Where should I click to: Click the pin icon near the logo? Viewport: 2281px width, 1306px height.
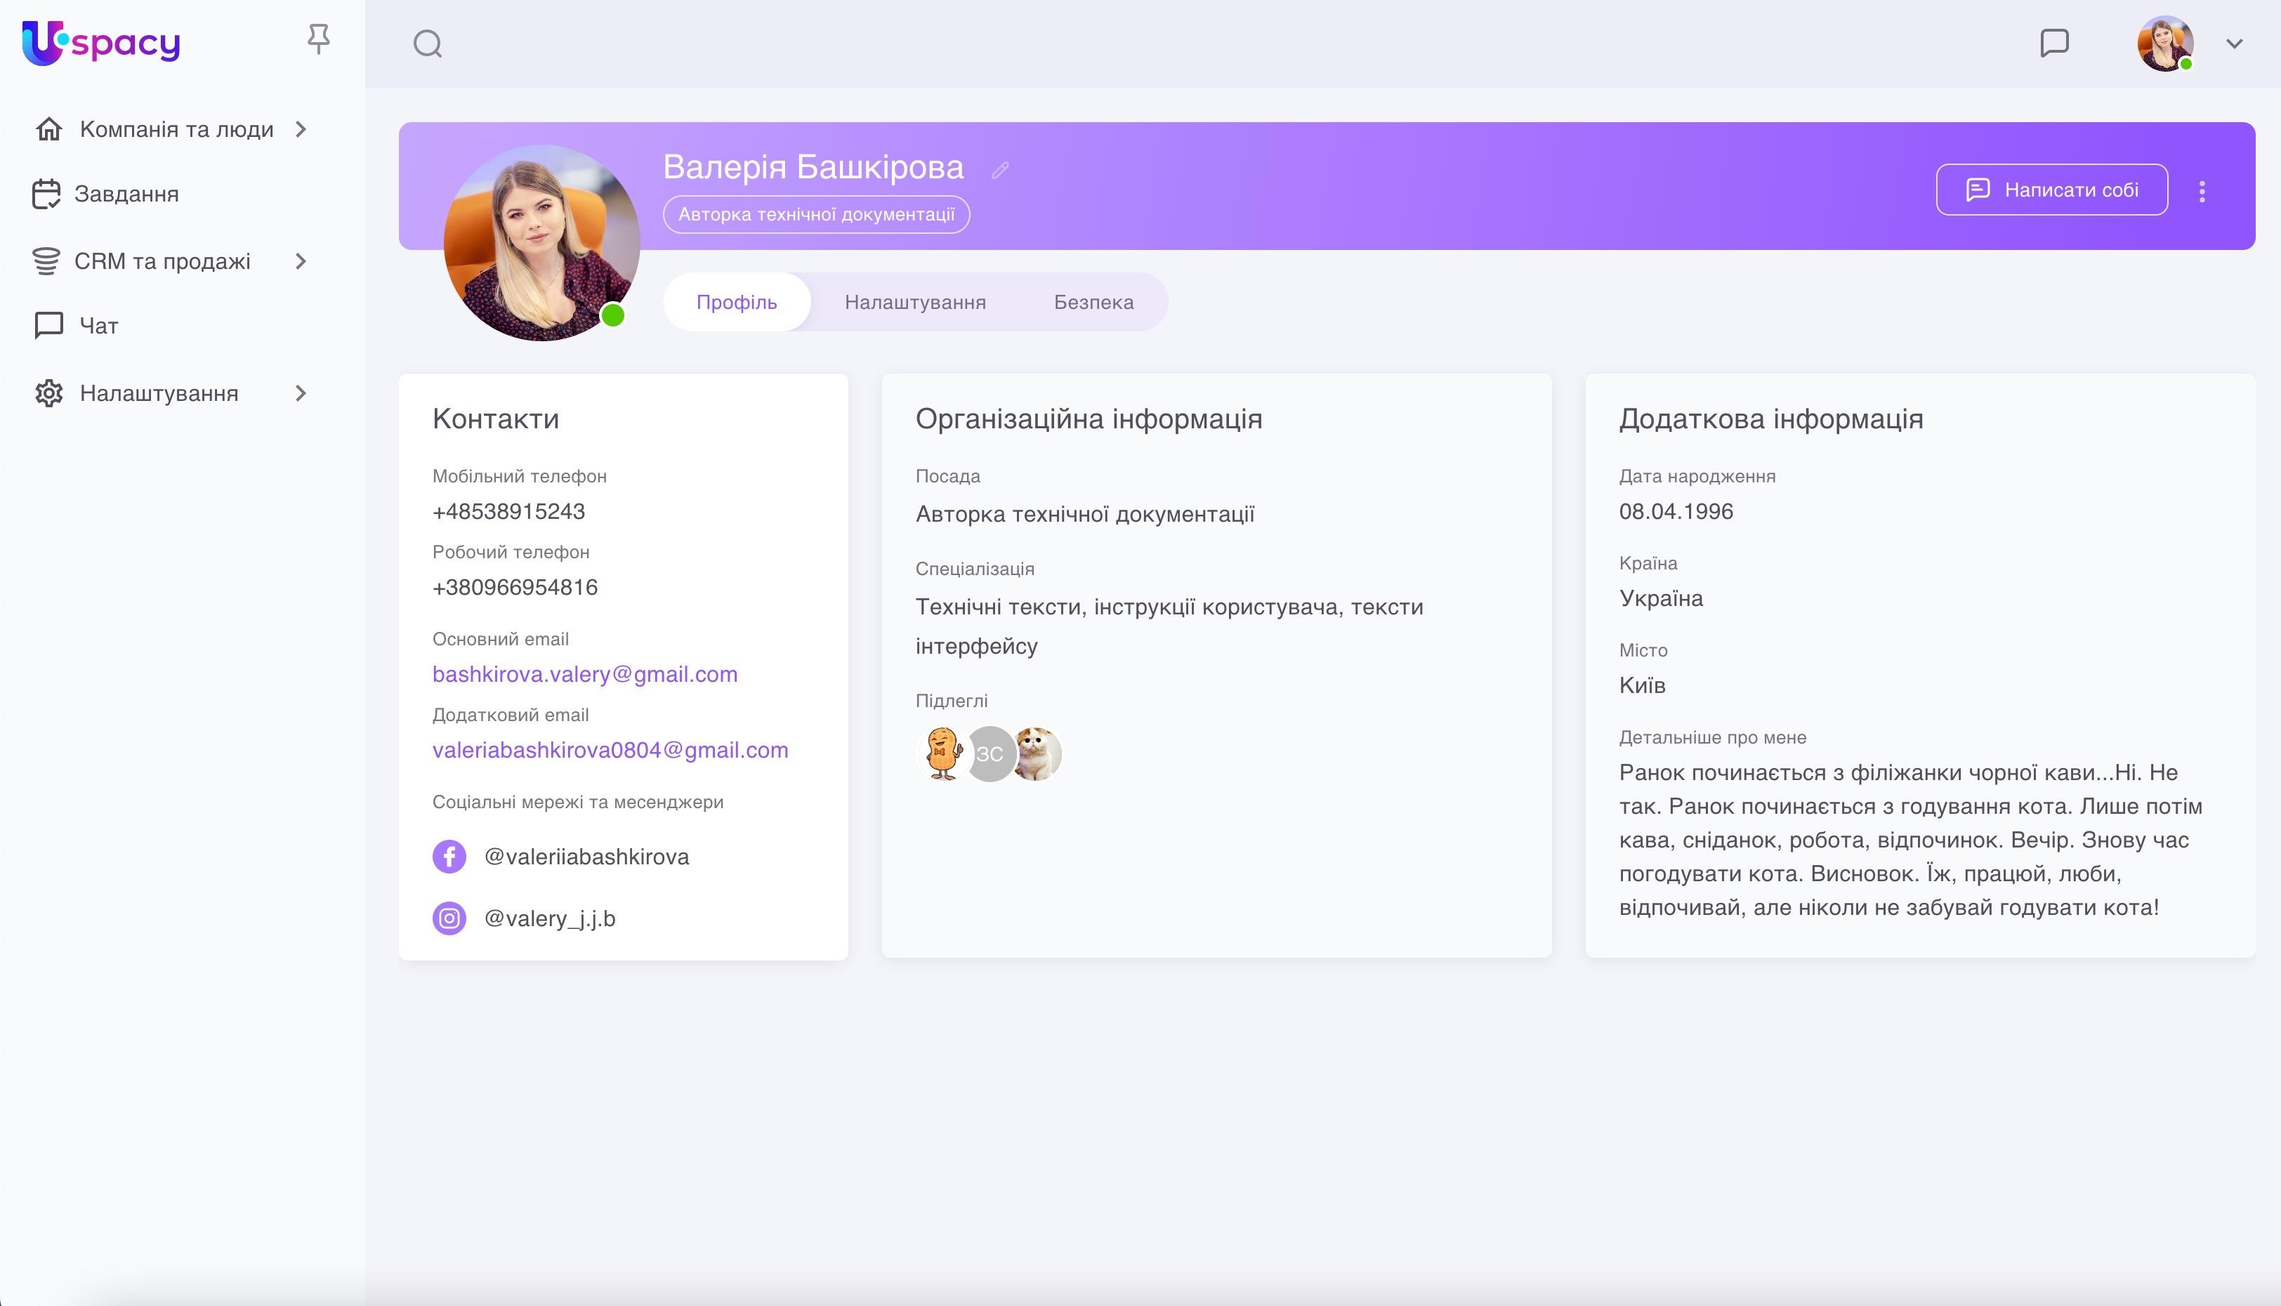[318, 39]
